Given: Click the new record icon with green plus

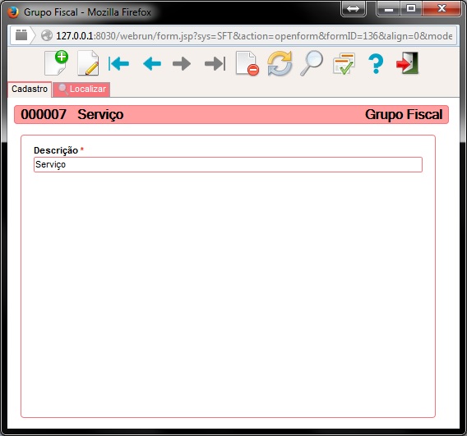Looking at the screenshot, I should pyautogui.click(x=56, y=62).
